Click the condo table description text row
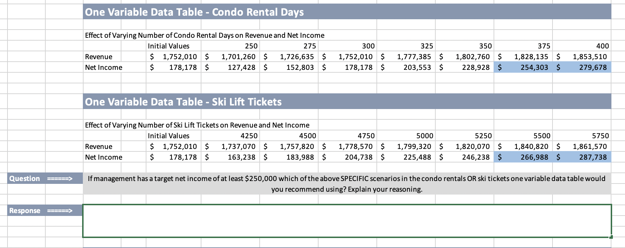This screenshot has height=248, width=625. (205, 35)
